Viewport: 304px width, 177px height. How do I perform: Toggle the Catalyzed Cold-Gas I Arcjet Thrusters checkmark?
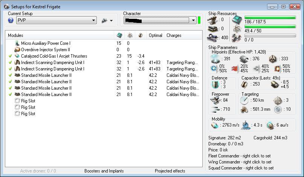click(x=10, y=56)
